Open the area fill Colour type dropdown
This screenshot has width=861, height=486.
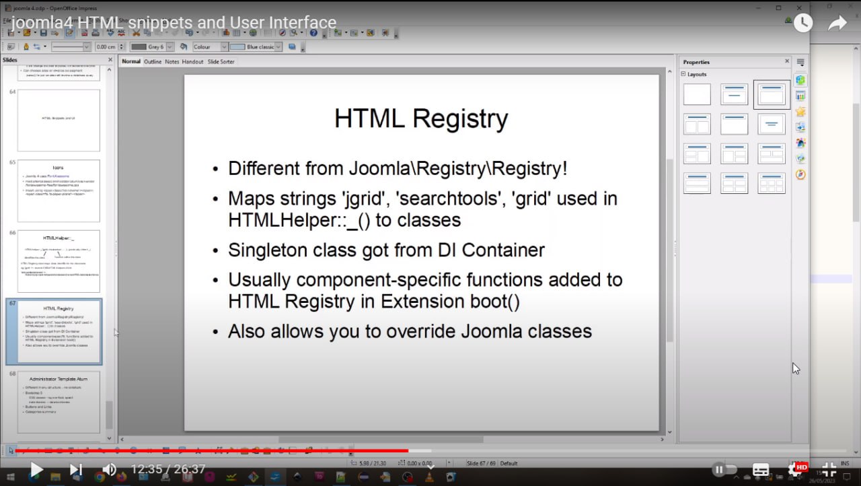[224, 47]
